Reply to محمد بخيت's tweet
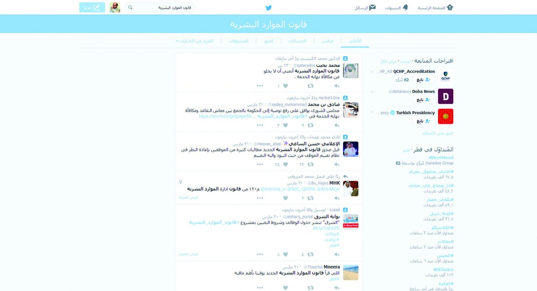 click(337, 86)
